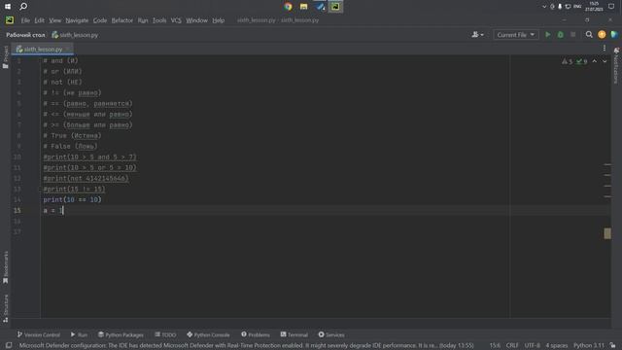Change CRLF line separator in status bar
The width and height of the screenshot is (622, 350).
coord(512,346)
